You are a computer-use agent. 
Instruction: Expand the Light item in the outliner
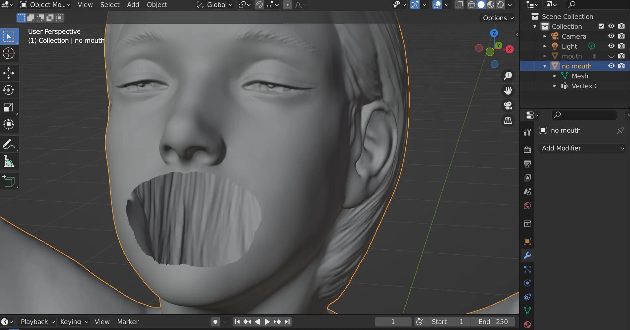[545, 46]
